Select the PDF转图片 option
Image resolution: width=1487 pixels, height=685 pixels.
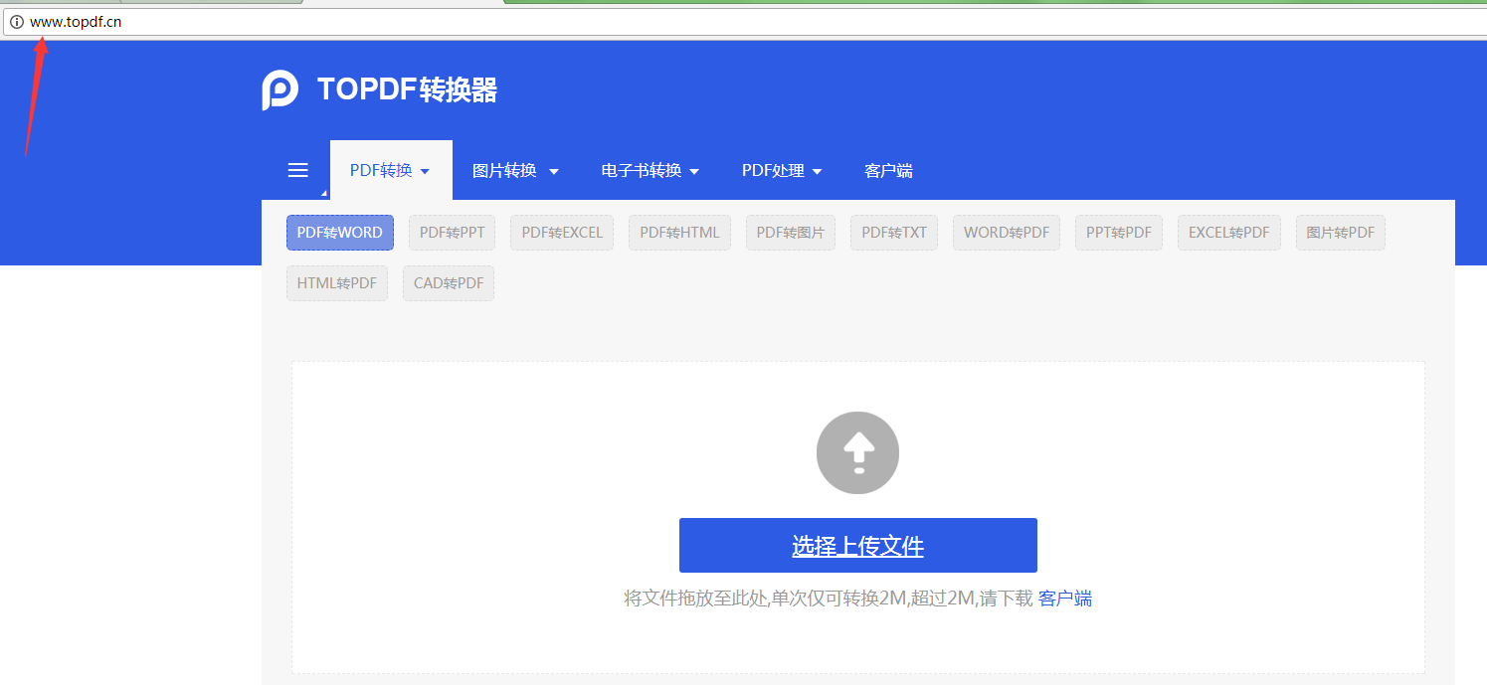(791, 233)
